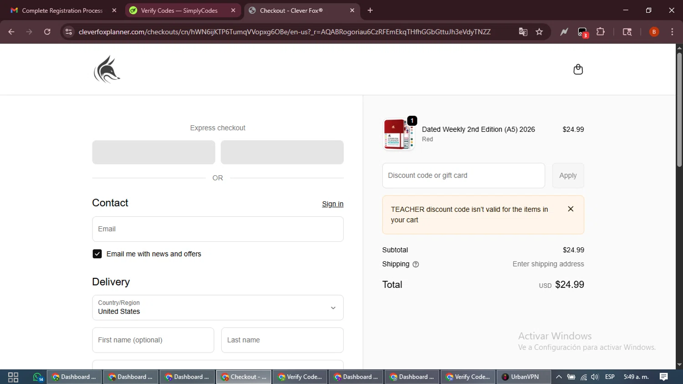
Task: Focus the Email input field
Action: tap(218, 229)
